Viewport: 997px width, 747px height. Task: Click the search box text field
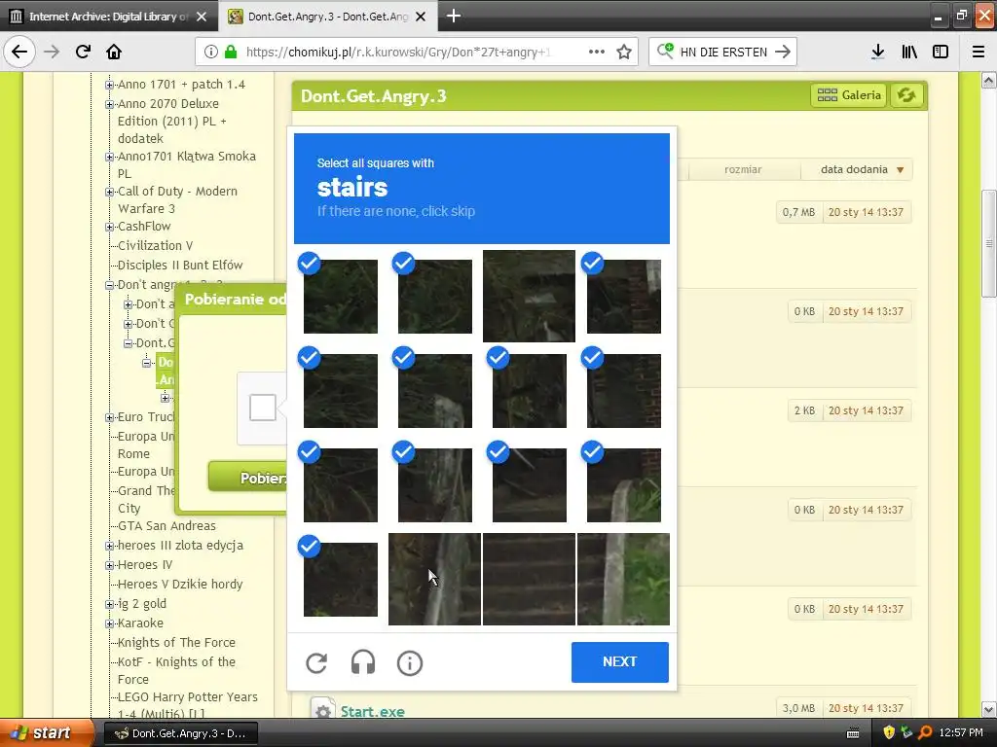[x=723, y=52]
